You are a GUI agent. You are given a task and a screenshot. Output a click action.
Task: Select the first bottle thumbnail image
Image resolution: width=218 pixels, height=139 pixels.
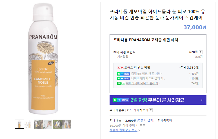coord(19,124)
